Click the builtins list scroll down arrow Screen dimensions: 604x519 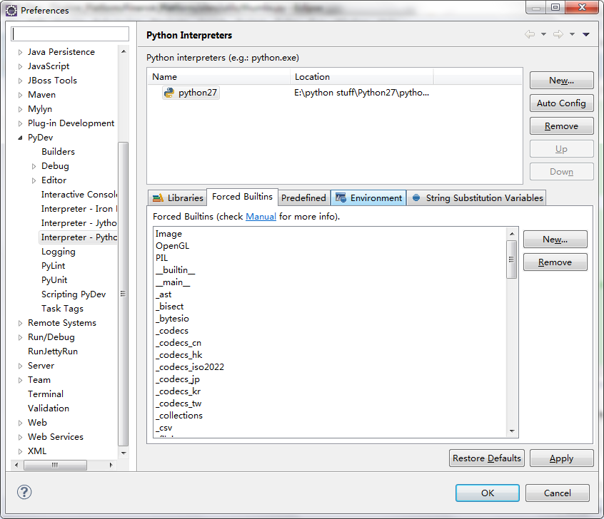click(x=512, y=431)
